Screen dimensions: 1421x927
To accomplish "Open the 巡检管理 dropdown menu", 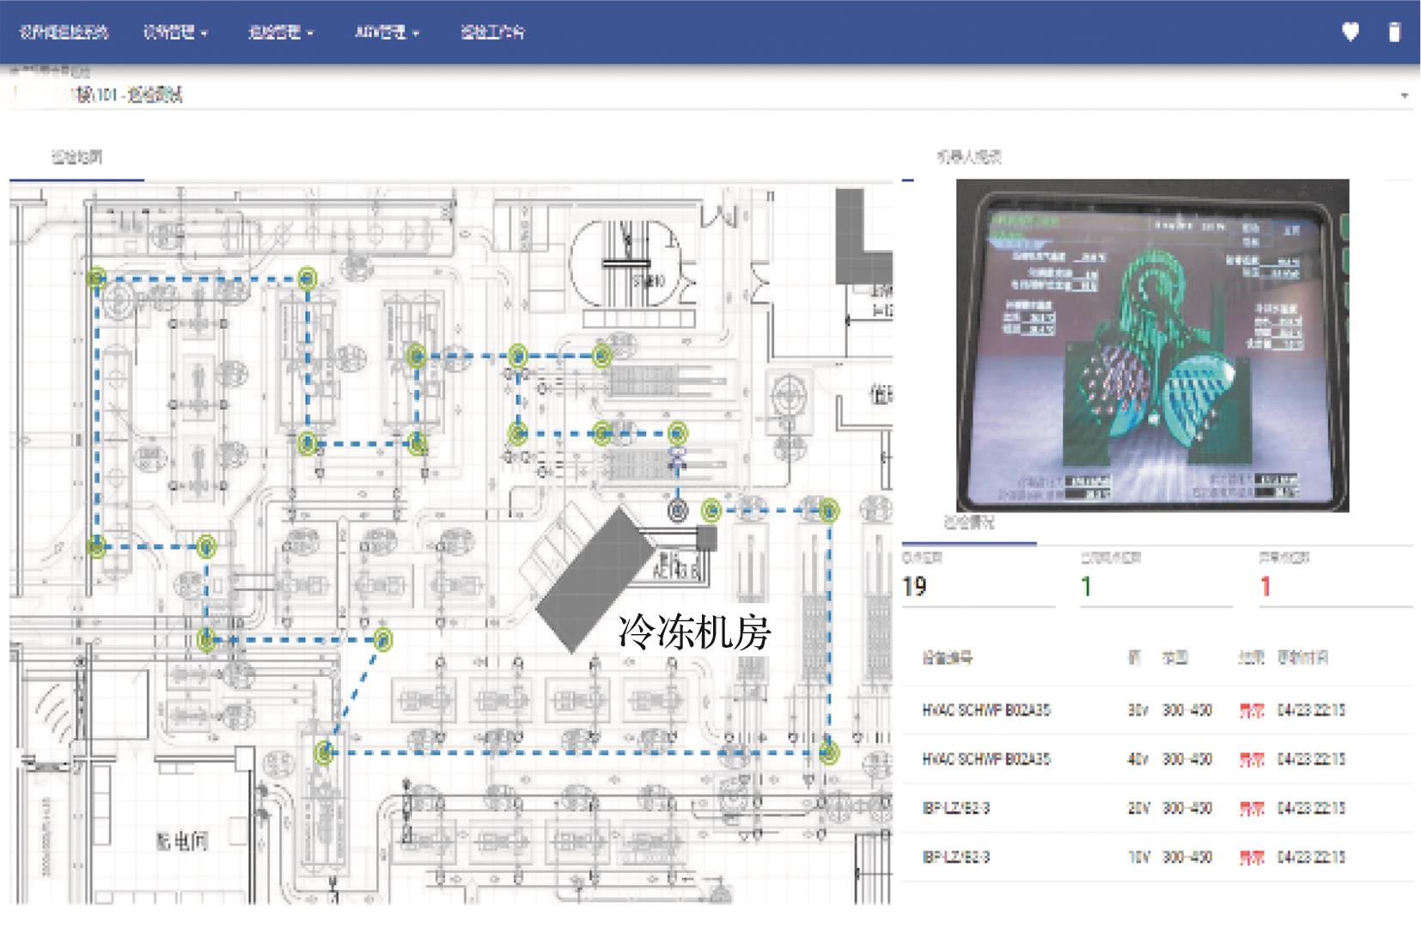I will click(x=281, y=33).
